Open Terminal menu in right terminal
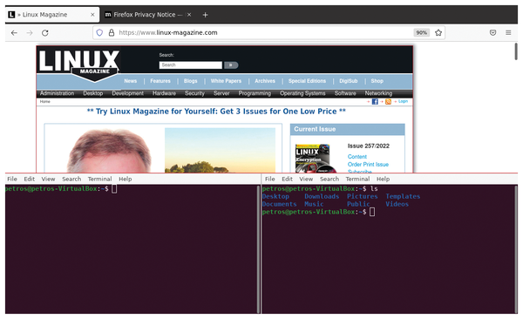Screen dimensions: 523x319 click(x=357, y=179)
